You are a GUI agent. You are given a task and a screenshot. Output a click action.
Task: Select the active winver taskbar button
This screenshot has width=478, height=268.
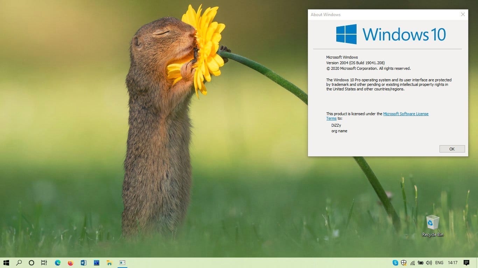tap(122, 263)
